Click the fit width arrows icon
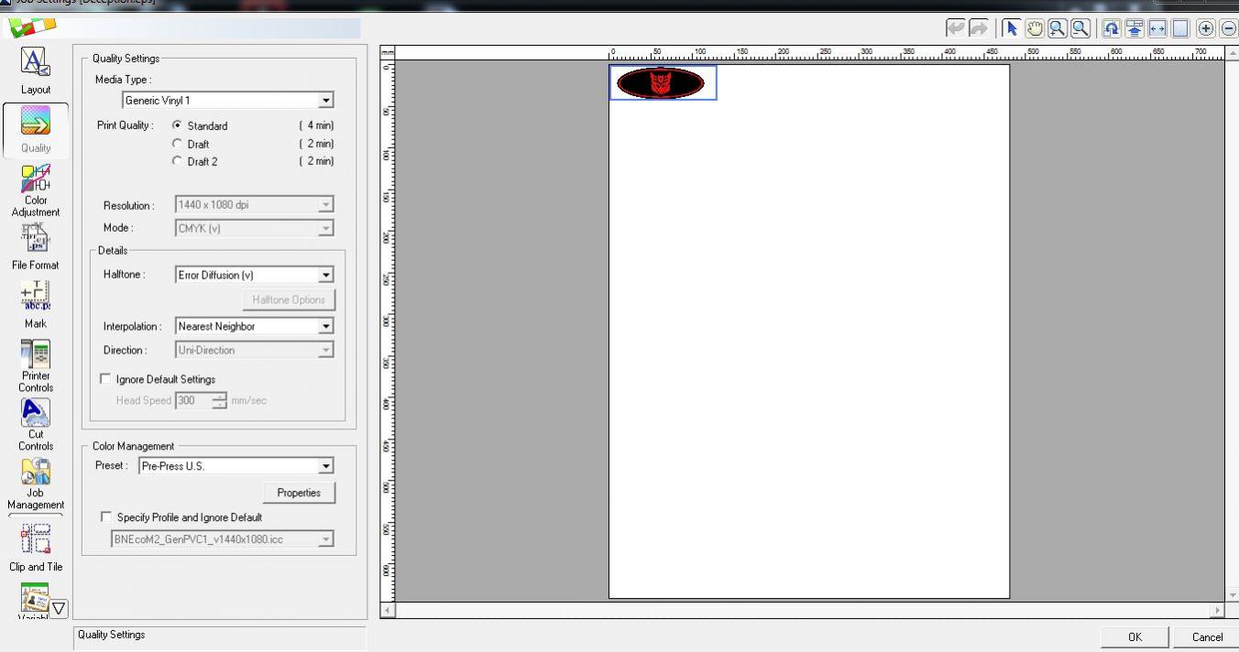The image size is (1239, 652). click(x=1157, y=28)
